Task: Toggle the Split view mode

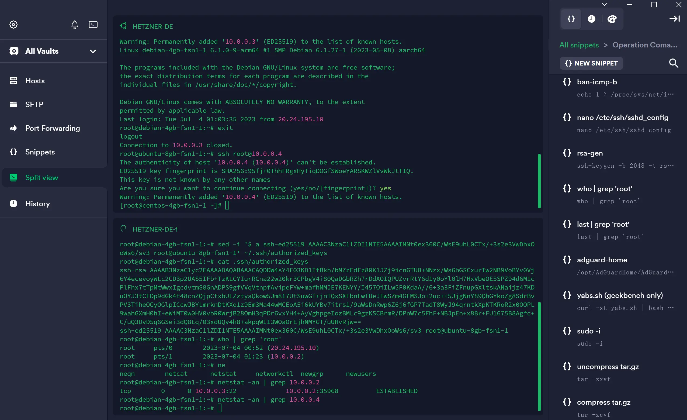Action: coord(42,177)
